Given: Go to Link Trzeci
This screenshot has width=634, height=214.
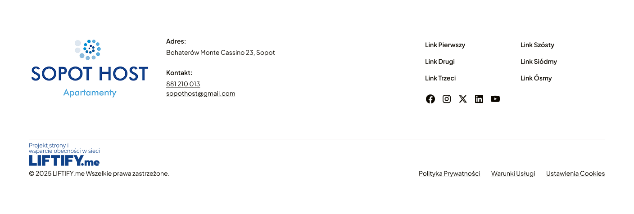Looking at the screenshot, I should point(440,78).
